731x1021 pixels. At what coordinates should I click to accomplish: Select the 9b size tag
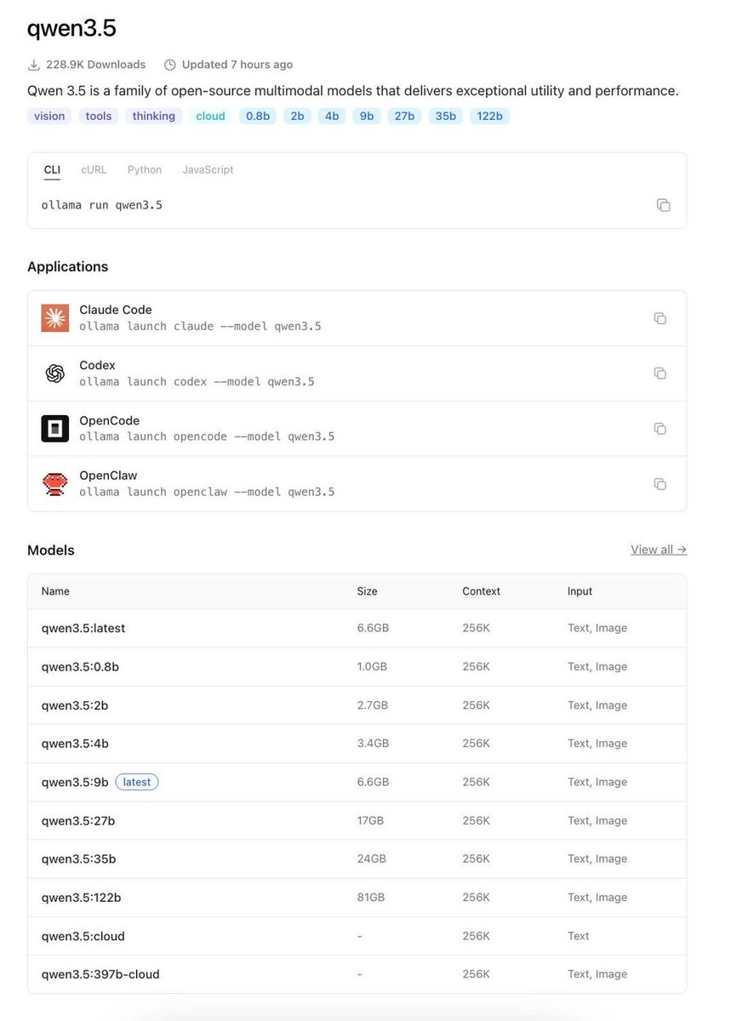point(367,117)
